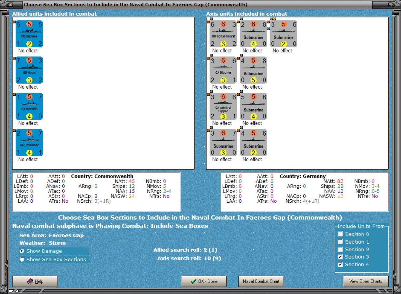401x294 pixels.
Task: Select the BB Repulse unit counter
Action: 29,34
